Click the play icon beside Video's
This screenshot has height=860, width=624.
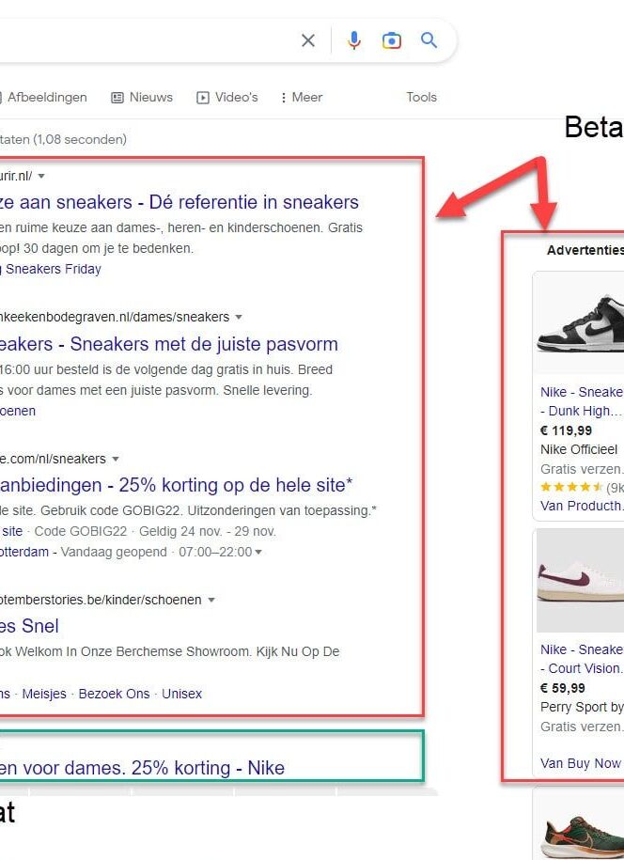[x=201, y=97]
